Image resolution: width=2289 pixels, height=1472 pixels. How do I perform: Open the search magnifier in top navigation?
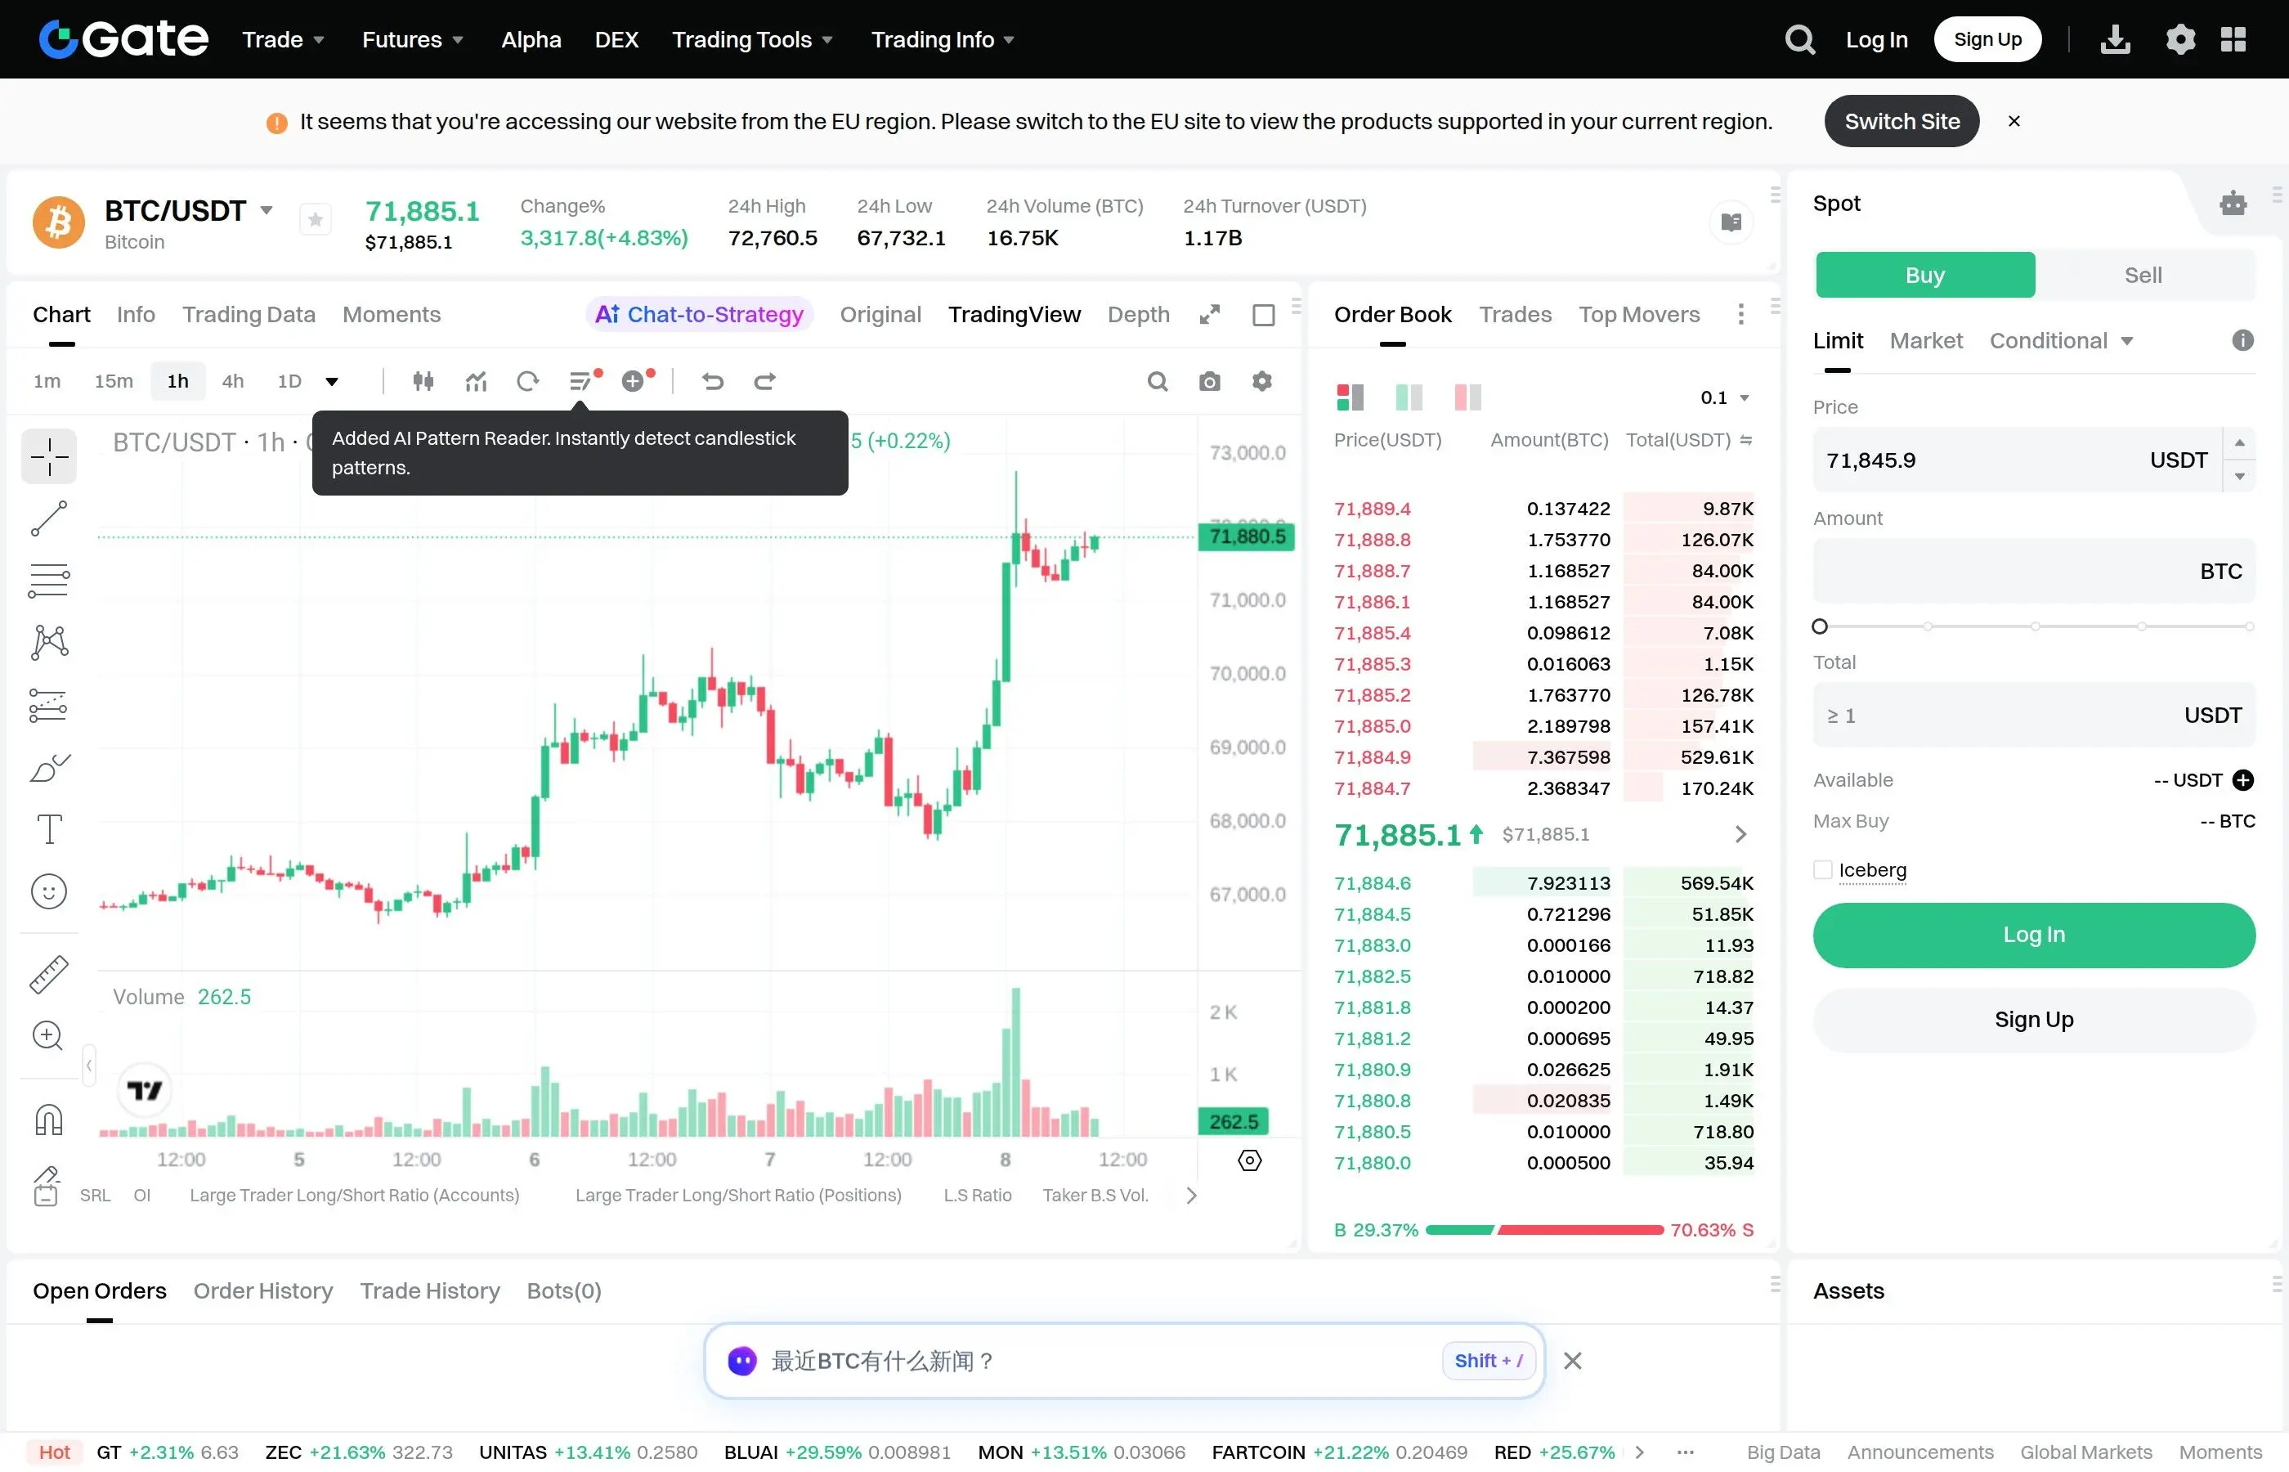1800,39
